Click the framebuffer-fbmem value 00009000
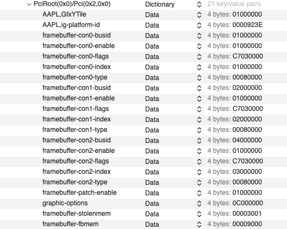 pos(247,224)
